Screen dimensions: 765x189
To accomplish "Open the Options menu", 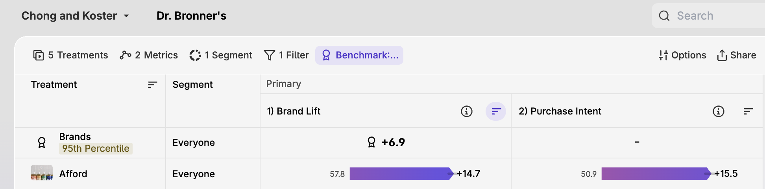I will (682, 55).
